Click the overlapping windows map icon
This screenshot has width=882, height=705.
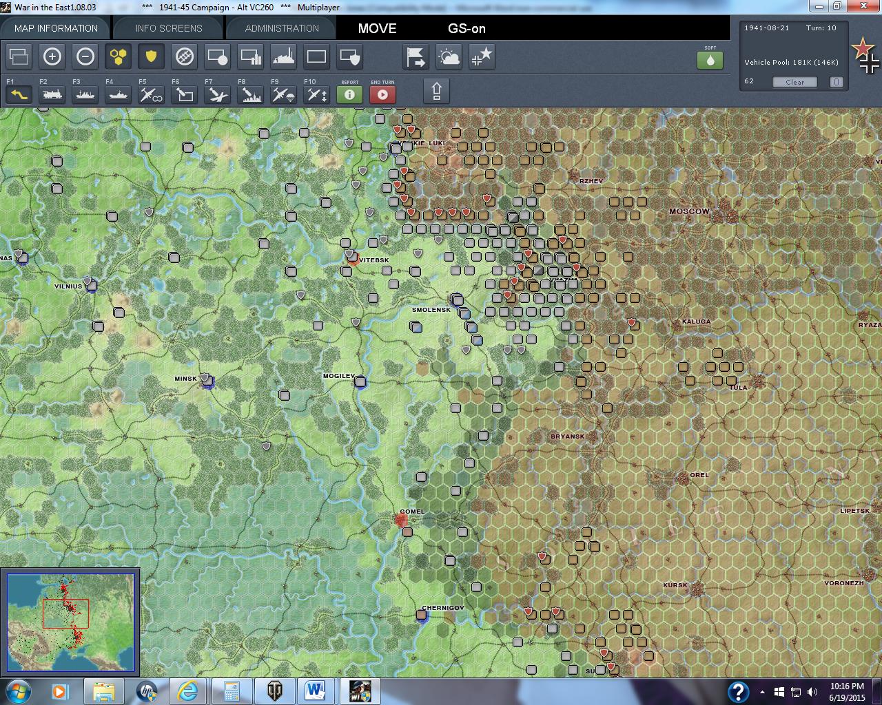coord(19,56)
